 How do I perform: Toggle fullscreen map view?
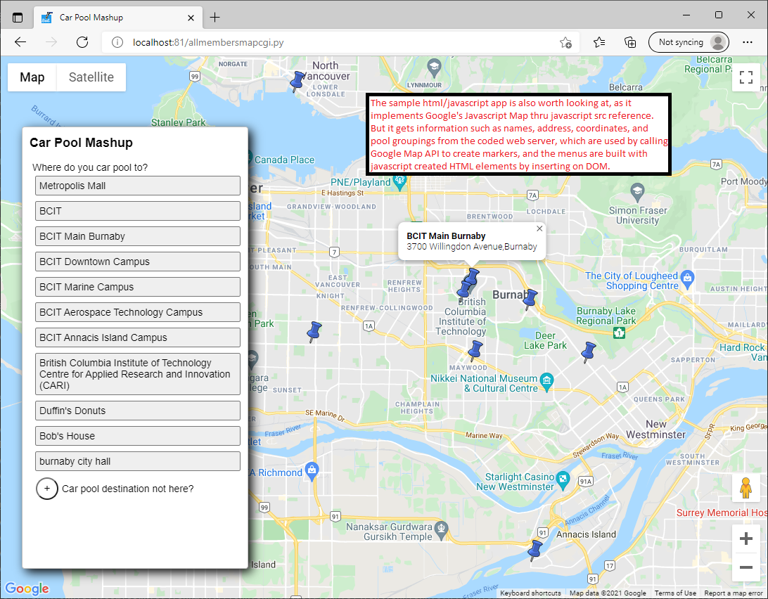[746, 77]
